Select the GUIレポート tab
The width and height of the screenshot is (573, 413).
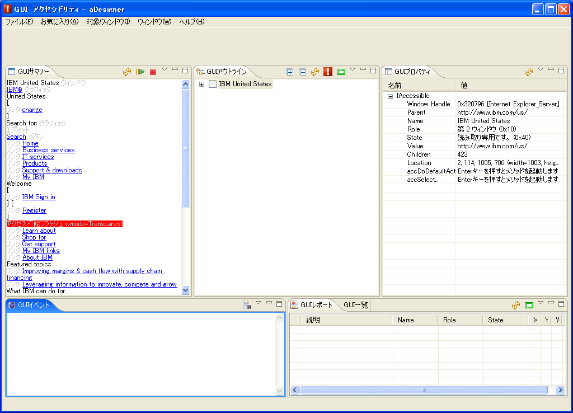pyautogui.click(x=312, y=305)
